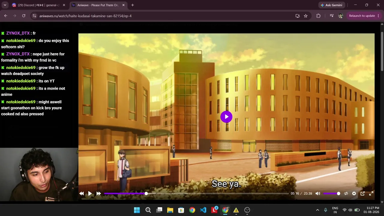Open a new browser tab
384x216 pixels.
click(133, 5)
